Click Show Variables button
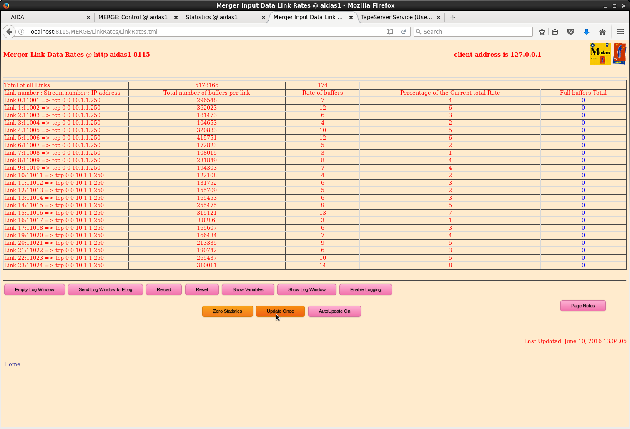This screenshot has width=630, height=429. tap(248, 289)
